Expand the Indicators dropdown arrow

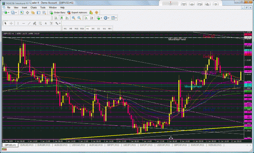point(101,18)
